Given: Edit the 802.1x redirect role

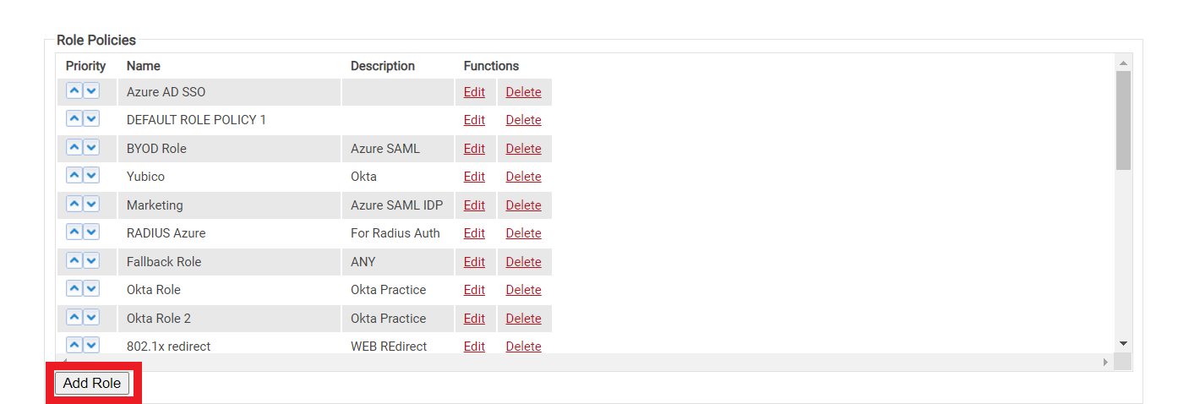Looking at the screenshot, I should pos(474,347).
